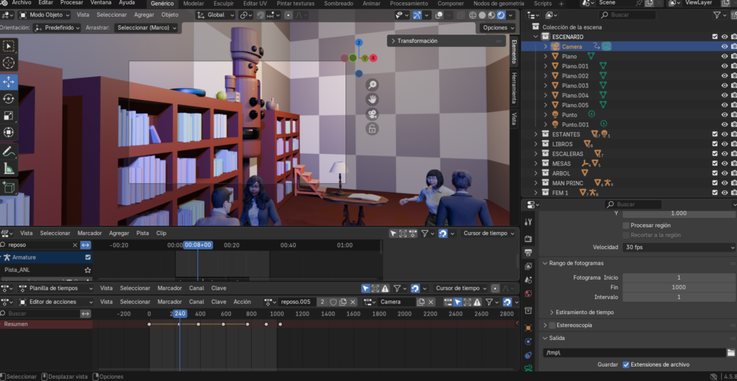The image size is (737, 381).
Task: Clear the reposo search filter
Action: 75,245
